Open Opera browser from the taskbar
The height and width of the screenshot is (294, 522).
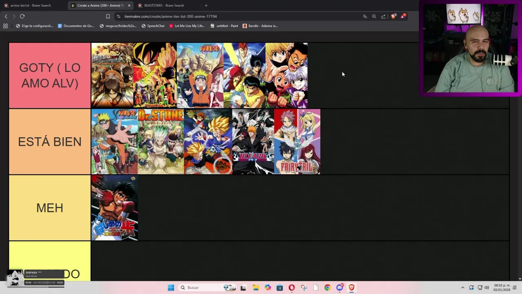[292, 287]
